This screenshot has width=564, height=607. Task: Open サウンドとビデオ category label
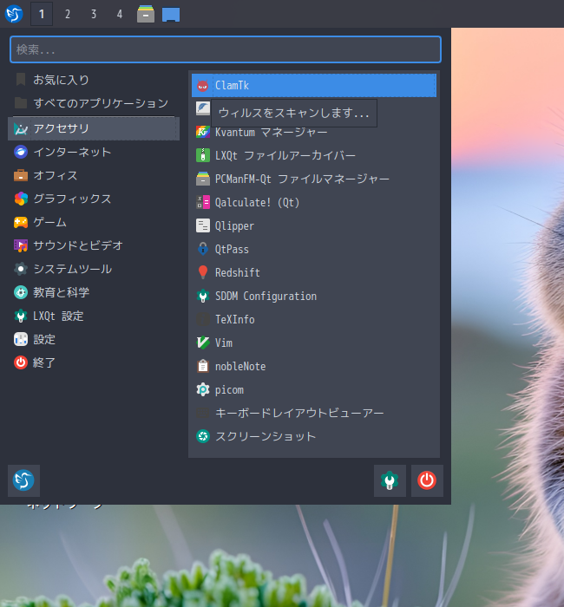click(x=78, y=245)
